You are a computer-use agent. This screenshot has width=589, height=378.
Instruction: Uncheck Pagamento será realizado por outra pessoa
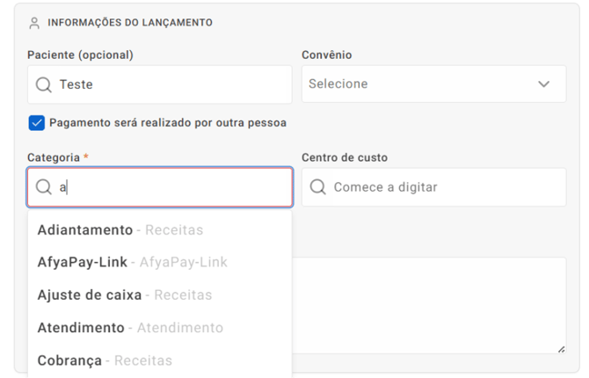tap(36, 123)
